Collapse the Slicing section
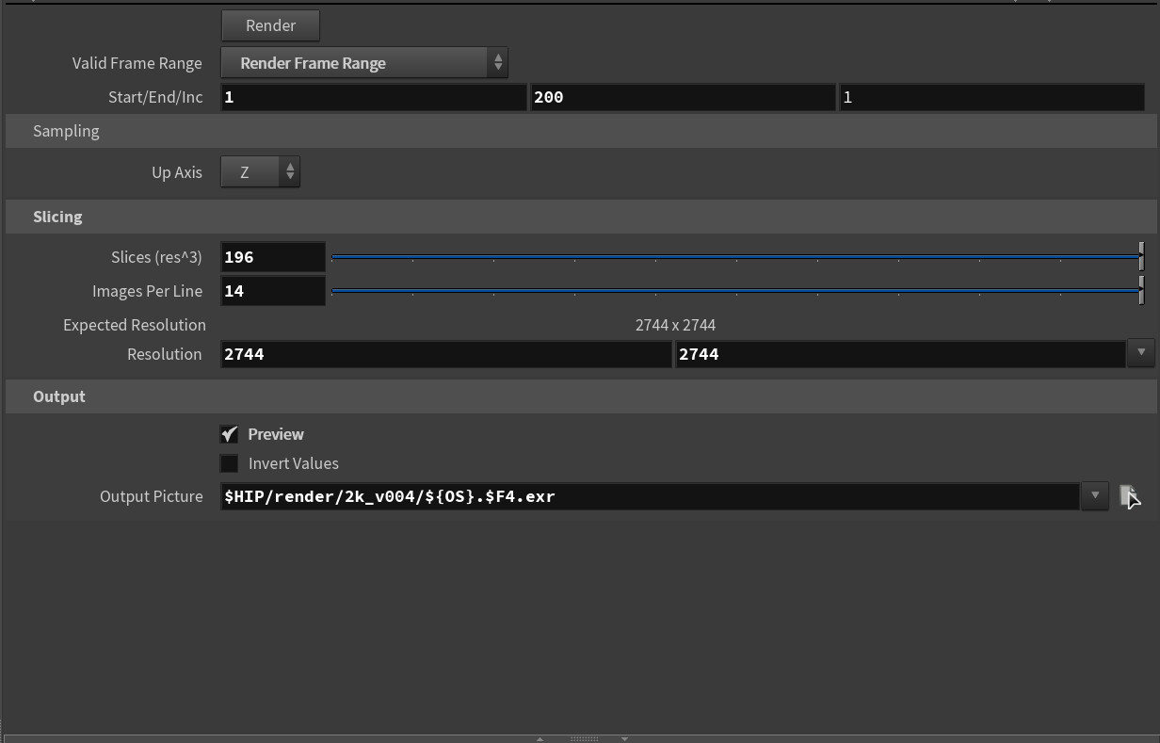Image resolution: width=1160 pixels, height=743 pixels. coord(57,217)
